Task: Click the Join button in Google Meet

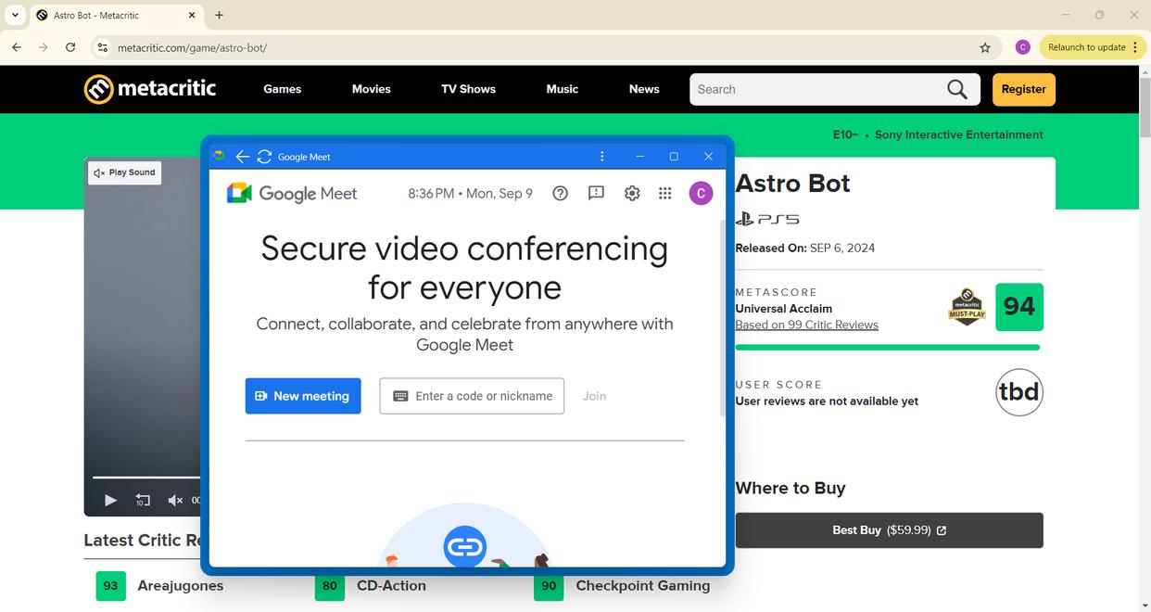Action: [594, 396]
